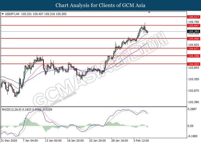The image size is (201, 143).
Task: Click the USDJPY,H4 symbol label
Action: coord(12,14)
